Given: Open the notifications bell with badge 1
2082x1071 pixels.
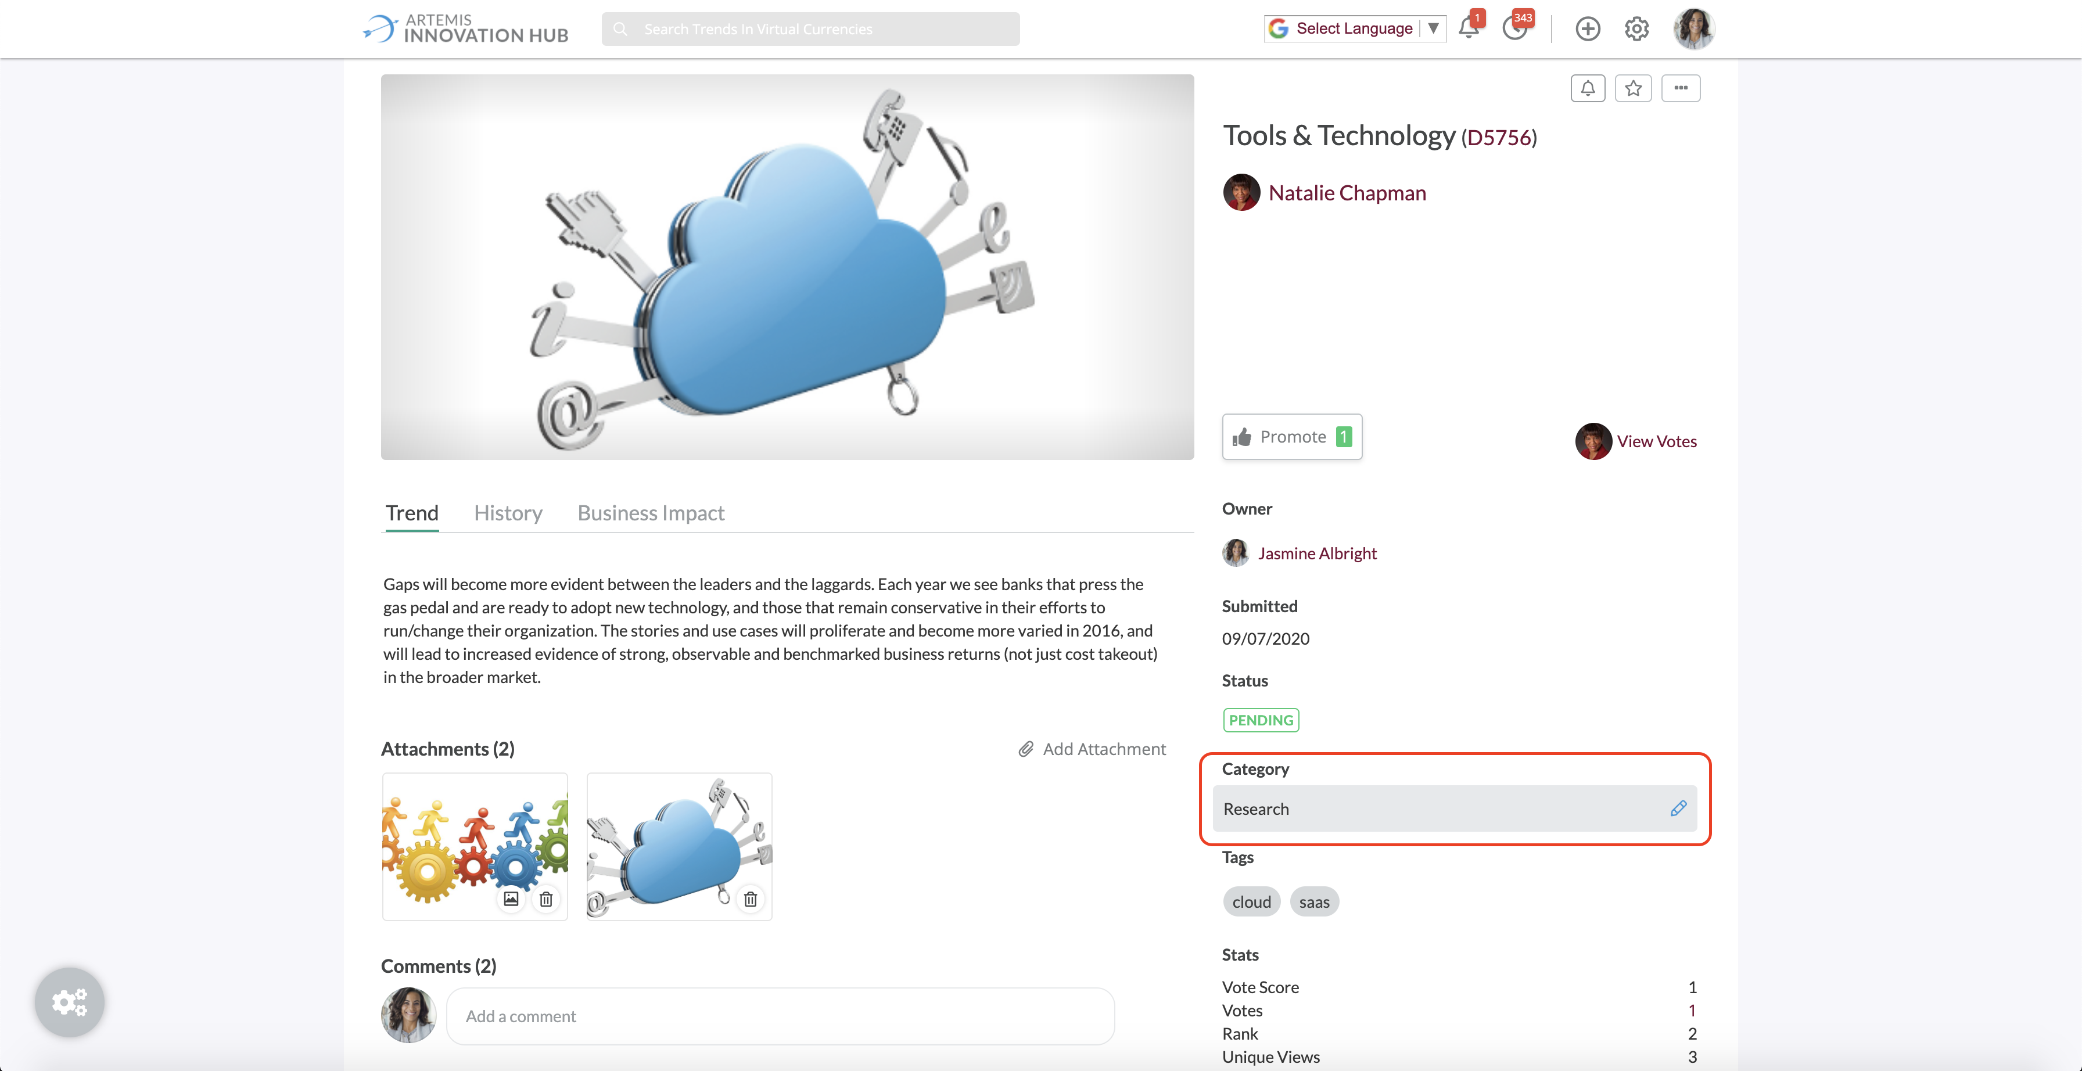Looking at the screenshot, I should pos(1469,27).
